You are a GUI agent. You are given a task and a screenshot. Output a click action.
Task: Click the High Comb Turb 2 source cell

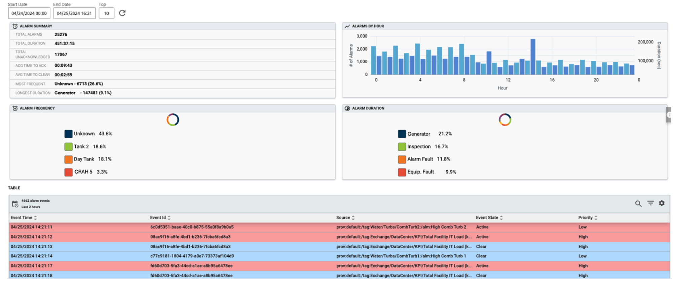click(401, 227)
